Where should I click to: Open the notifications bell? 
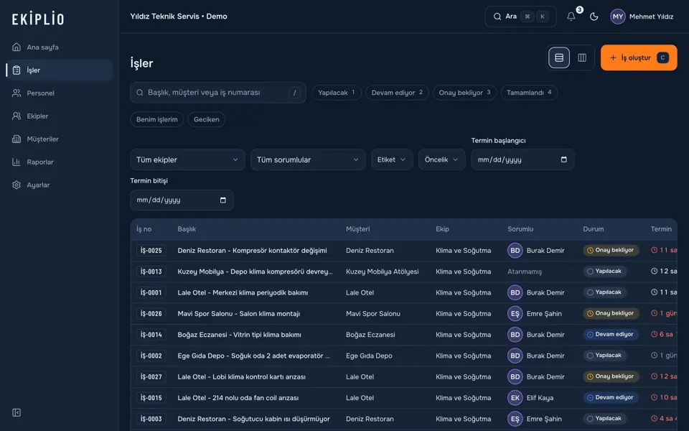click(571, 17)
